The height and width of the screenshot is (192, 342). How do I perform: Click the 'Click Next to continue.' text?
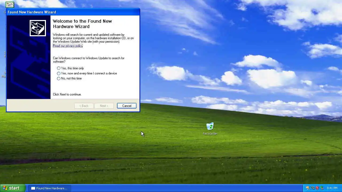[x=67, y=94]
